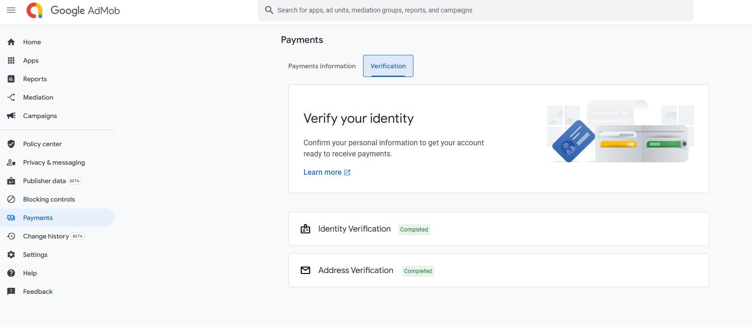752x327 pixels.
Task: Switch to the Payments information tab
Action: pyautogui.click(x=322, y=66)
